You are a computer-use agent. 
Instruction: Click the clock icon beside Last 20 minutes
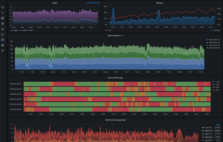(87, 3)
